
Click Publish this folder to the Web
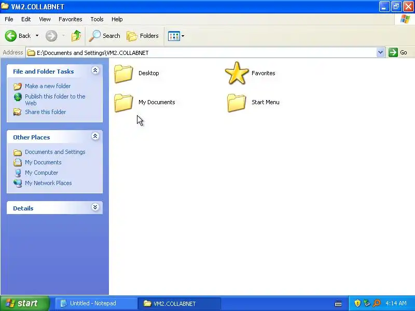coord(55,100)
